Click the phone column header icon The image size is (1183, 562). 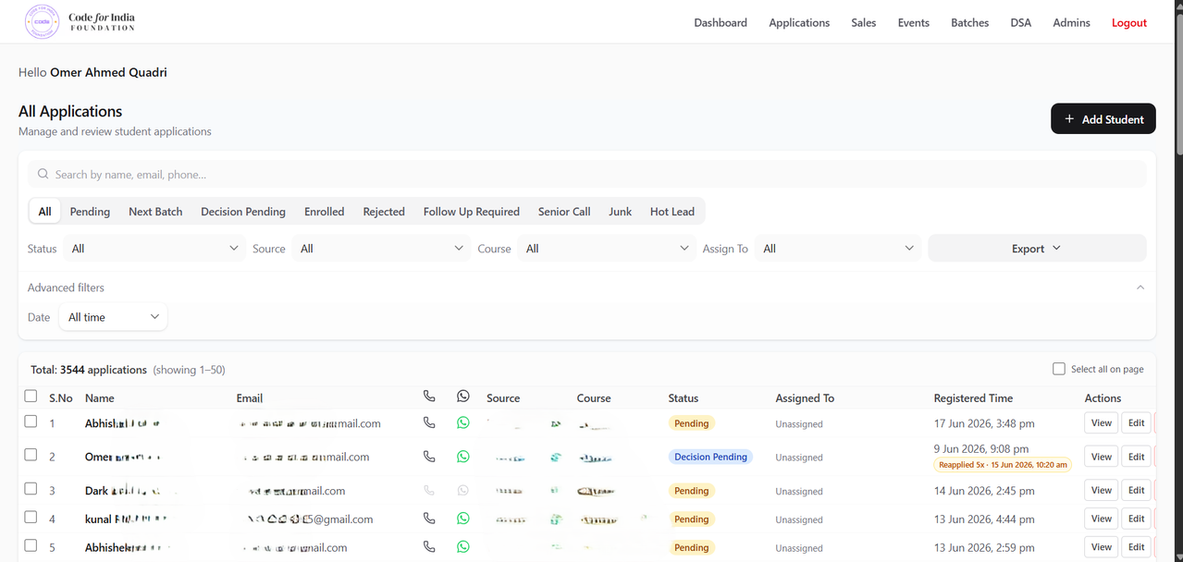tap(429, 396)
